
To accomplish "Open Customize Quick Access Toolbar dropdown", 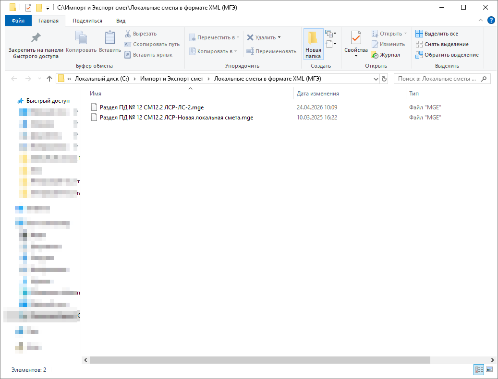I will pos(48,8).
